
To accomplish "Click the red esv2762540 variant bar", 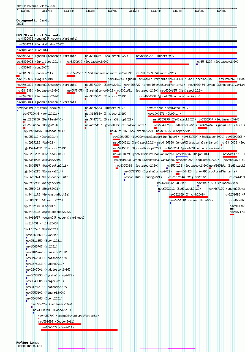I will [x=199, y=180].
